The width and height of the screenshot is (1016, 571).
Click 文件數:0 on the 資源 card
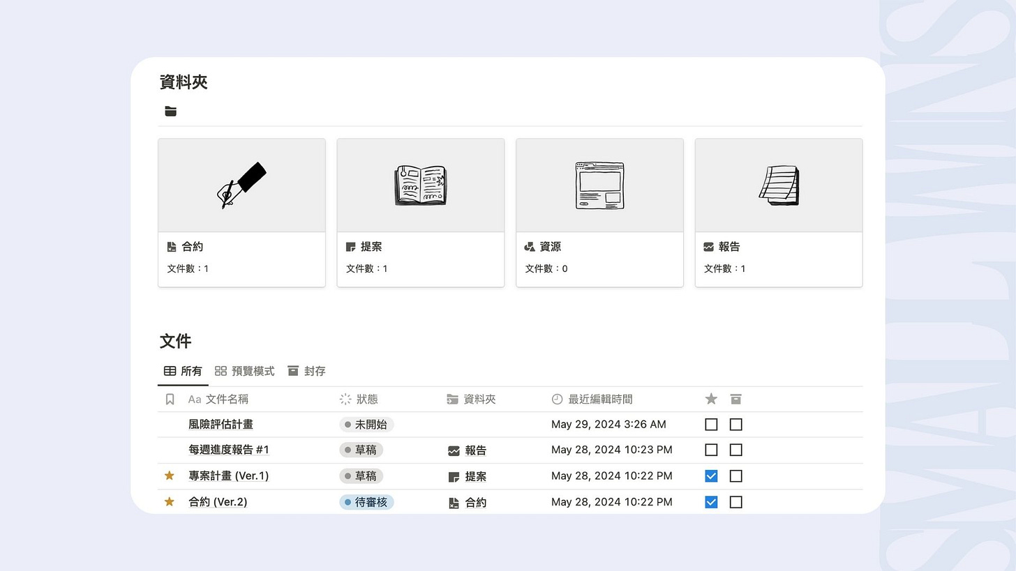pyautogui.click(x=546, y=268)
